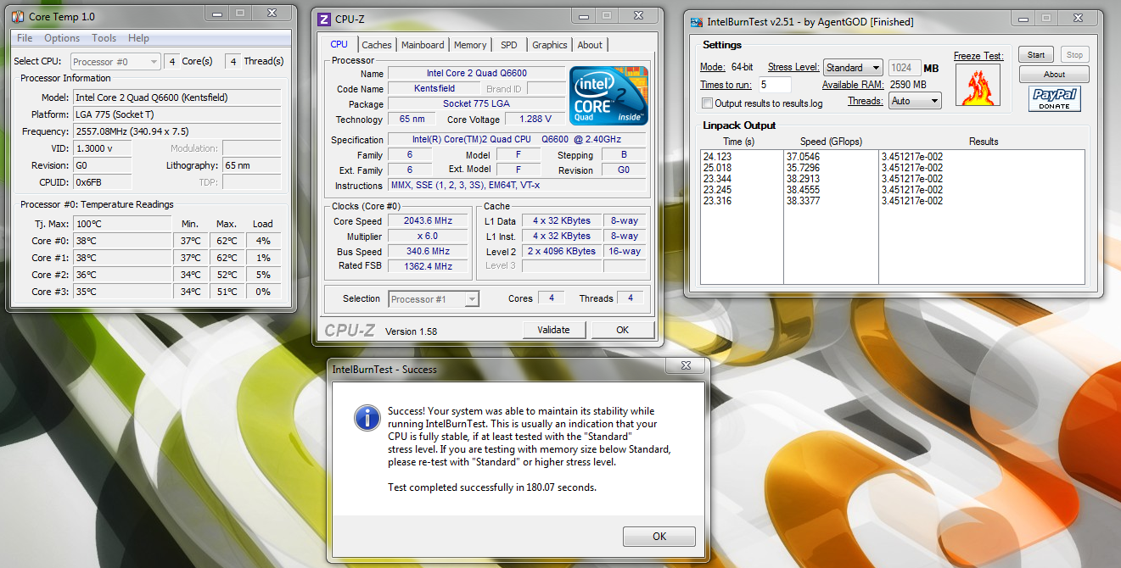1121x568 pixels.
Task: Open the Tools menu in Core Temp
Action: click(x=104, y=38)
